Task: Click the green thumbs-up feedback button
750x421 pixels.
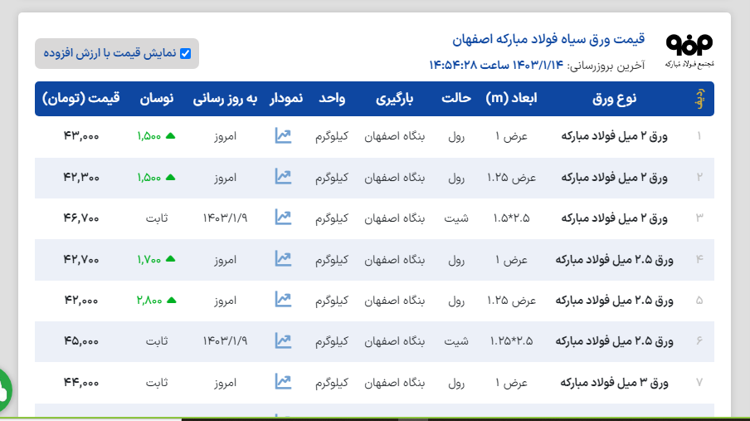Action: pyautogui.click(x=2, y=389)
